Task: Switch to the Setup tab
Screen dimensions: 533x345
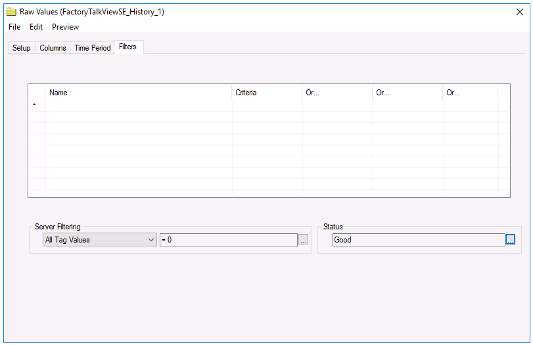Action: pyautogui.click(x=22, y=48)
